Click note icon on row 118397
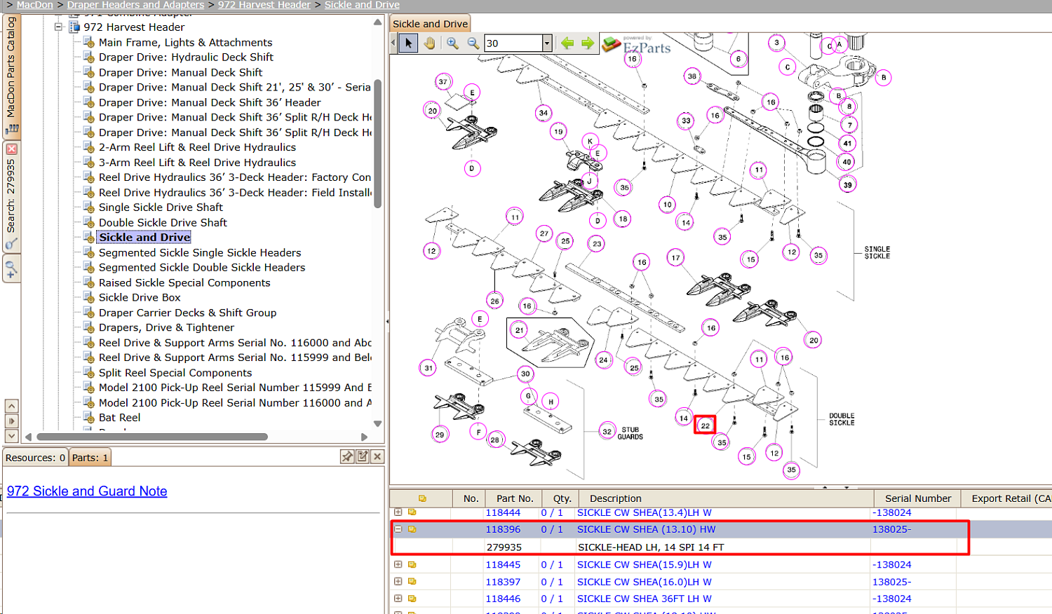Viewport: 1052px width, 614px height. click(x=412, y=581)
